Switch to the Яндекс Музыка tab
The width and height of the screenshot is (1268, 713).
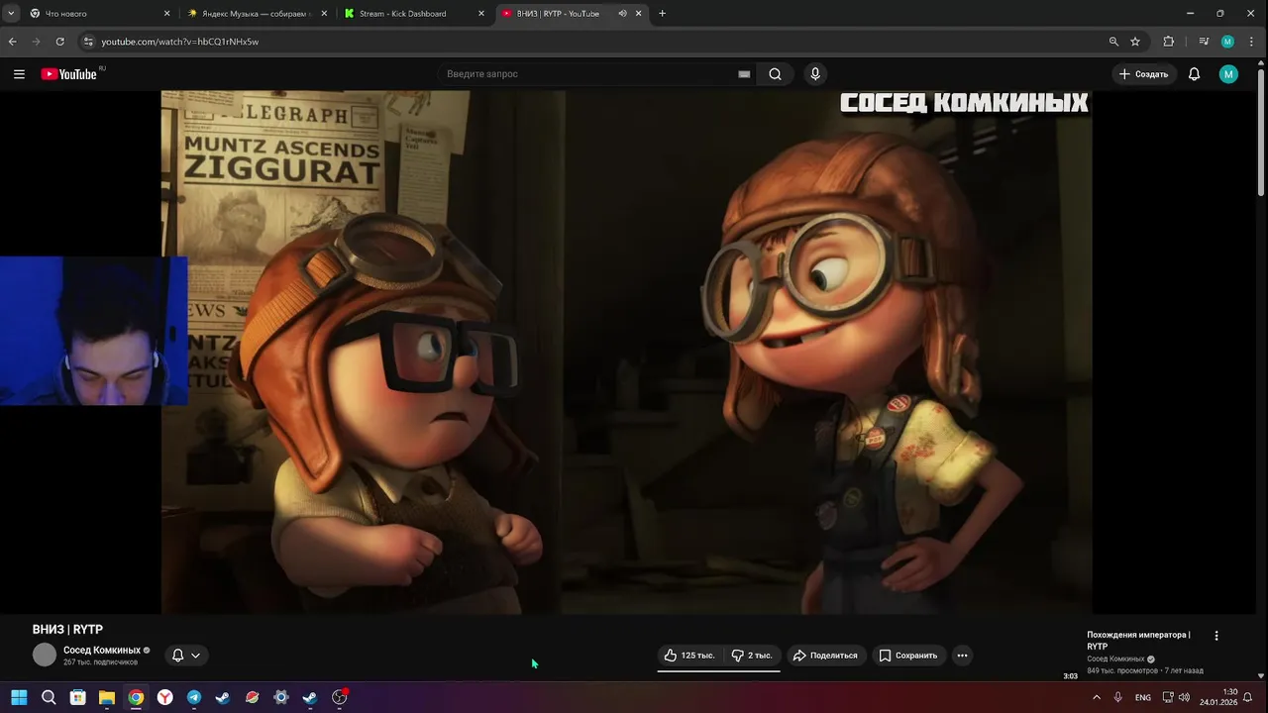(x=256, y=14)
